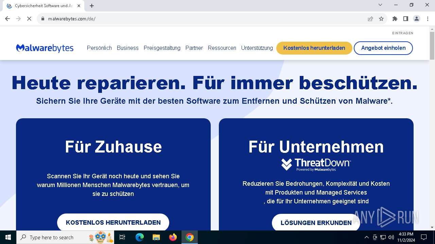Show hidden system tray icons

366,237
